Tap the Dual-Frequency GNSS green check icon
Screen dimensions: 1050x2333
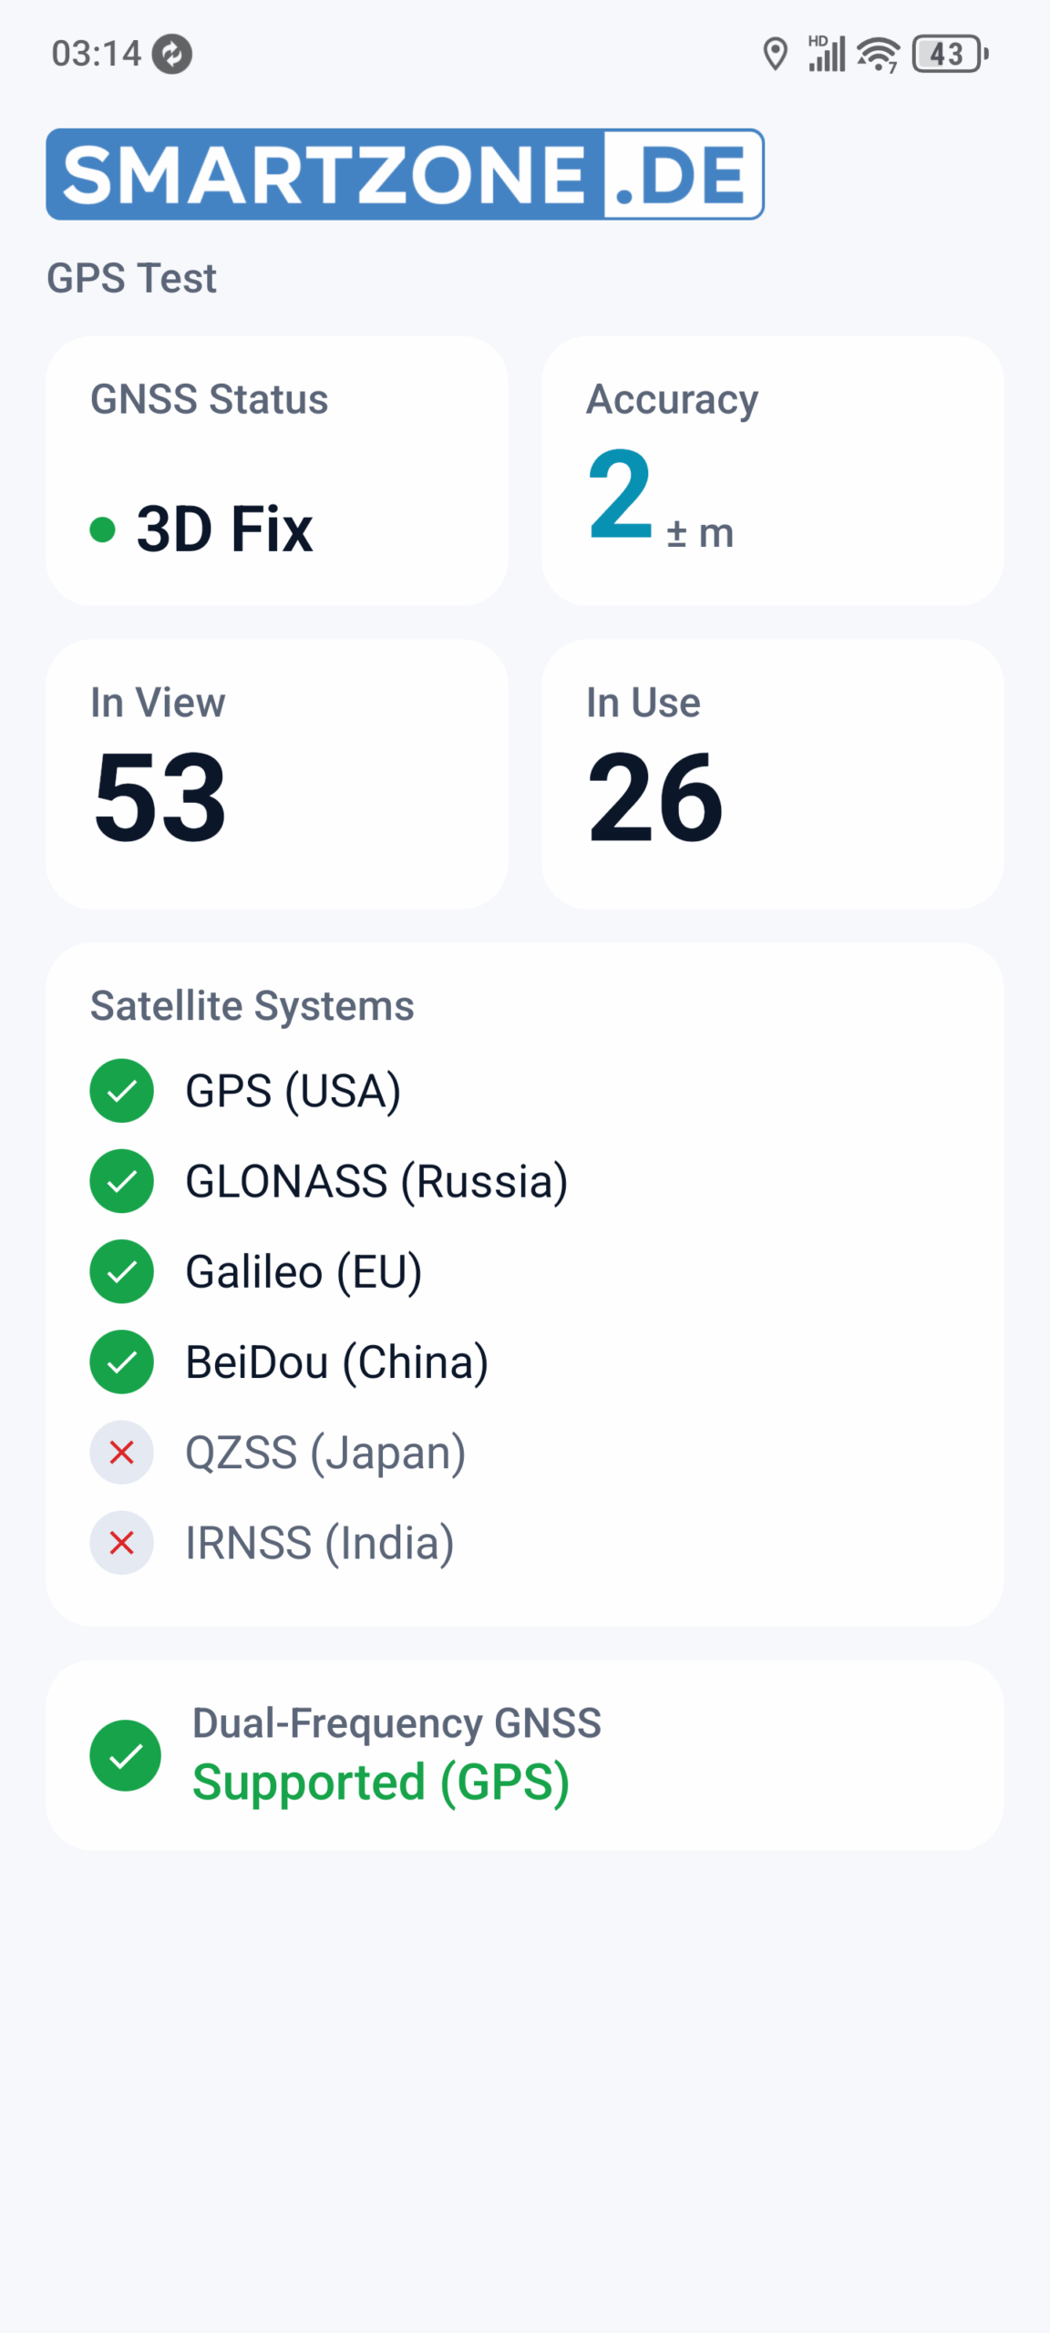(125, 1755)
